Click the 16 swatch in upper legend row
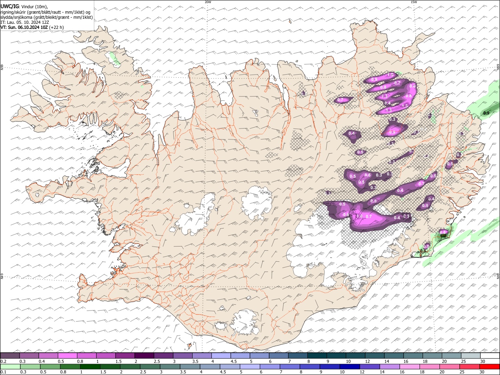The image size is (500, 375). click(412, 355)
